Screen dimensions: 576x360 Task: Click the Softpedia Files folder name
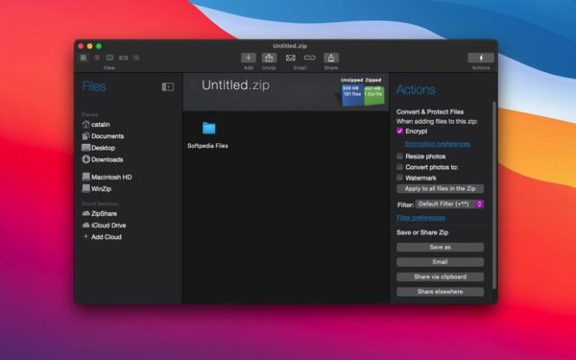coord(208,146)
